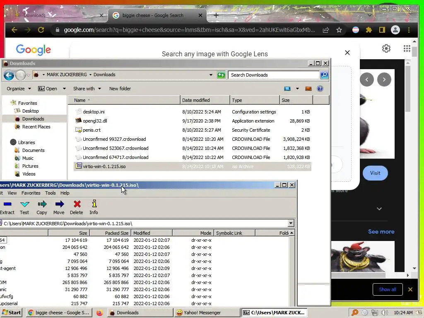The width and height of the screenshot is (424, 318).
Task: Click the 7-Zip Delete icon
Action: (77, 204)
